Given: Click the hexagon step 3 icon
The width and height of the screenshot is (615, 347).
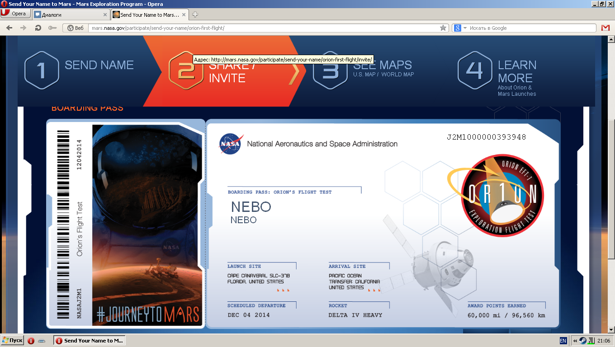Looking at the screenshot, I should point(330,70).
